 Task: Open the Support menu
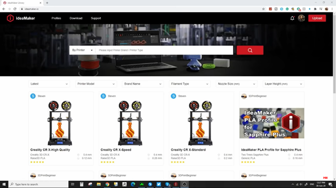coord(96,18)
